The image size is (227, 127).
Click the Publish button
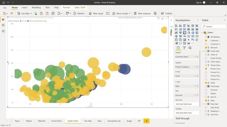click(166, 13)
